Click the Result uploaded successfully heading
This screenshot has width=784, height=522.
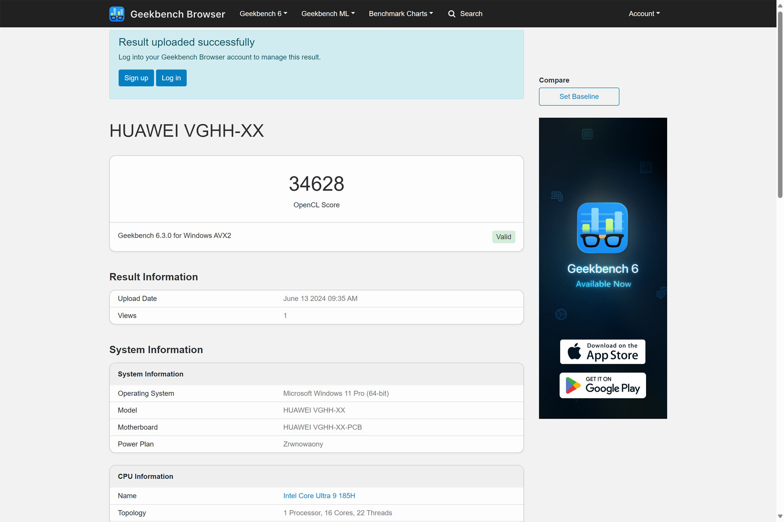[187, 42]
